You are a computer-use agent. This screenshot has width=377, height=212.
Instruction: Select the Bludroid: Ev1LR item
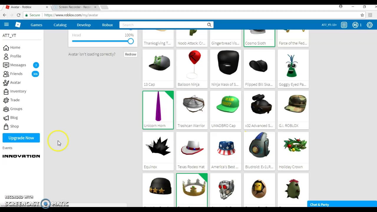coord(259,151)
